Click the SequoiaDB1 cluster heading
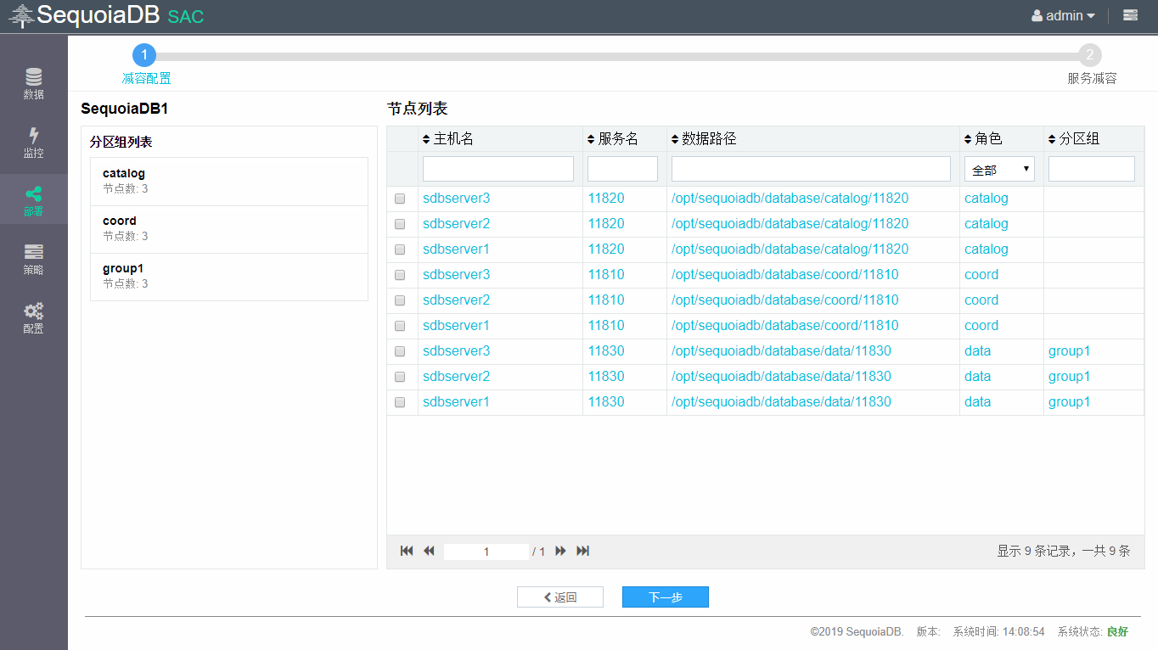The width and height of the screenshot is (1158, 650). click(125, 109)
